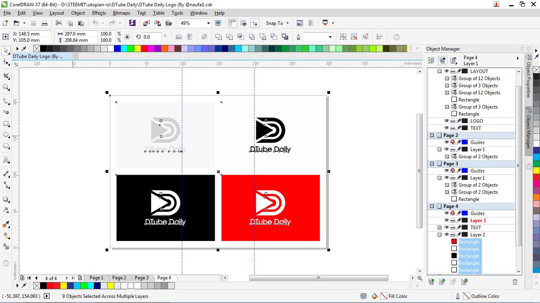Click the Publish to PDF icon
Viewport: 540px width, 303px height.
(169, 23)
